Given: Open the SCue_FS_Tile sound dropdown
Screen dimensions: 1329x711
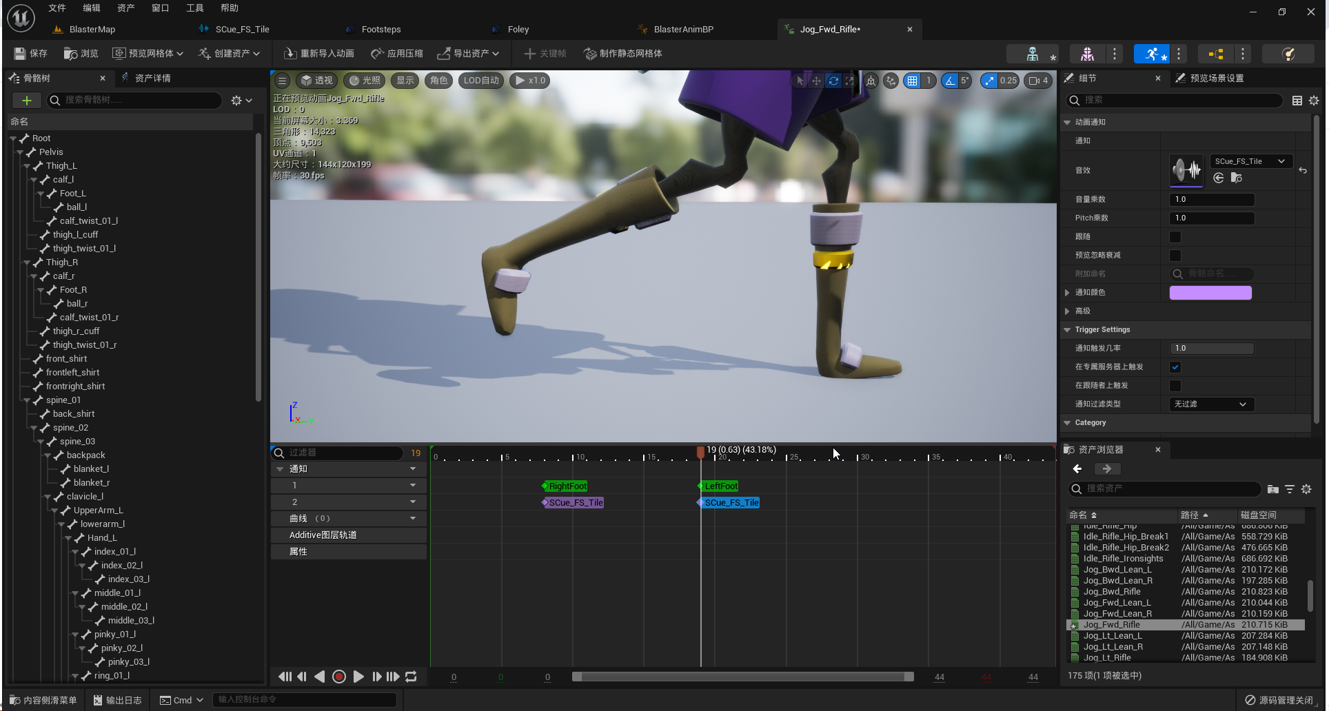Looking at the screenshot, I should (x=1251, y=161).
